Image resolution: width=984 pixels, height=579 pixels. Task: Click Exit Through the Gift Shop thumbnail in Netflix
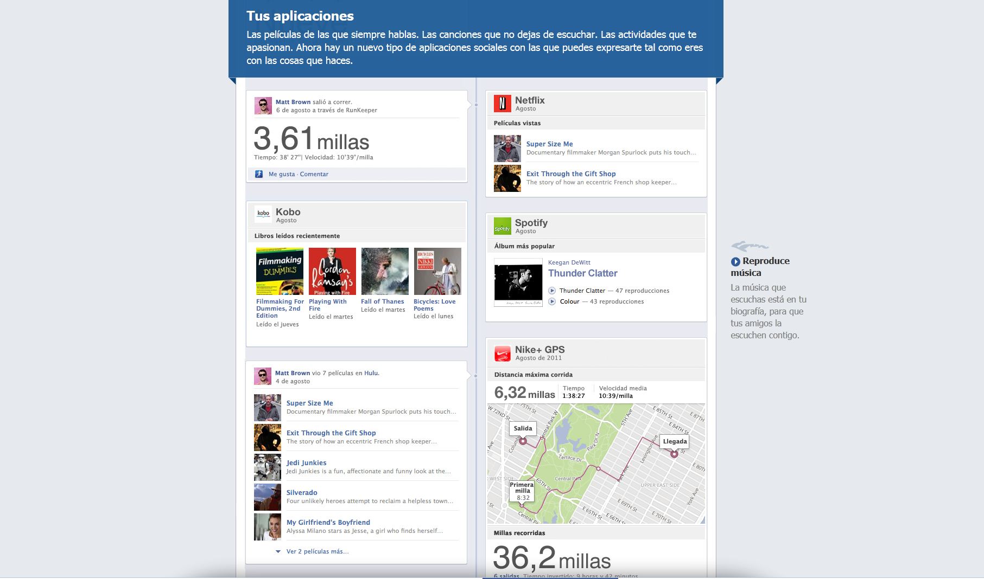(507, 178)
